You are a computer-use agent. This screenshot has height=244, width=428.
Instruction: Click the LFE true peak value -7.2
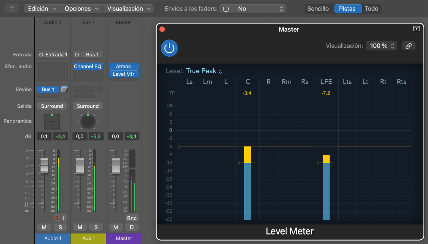point(326,93)
